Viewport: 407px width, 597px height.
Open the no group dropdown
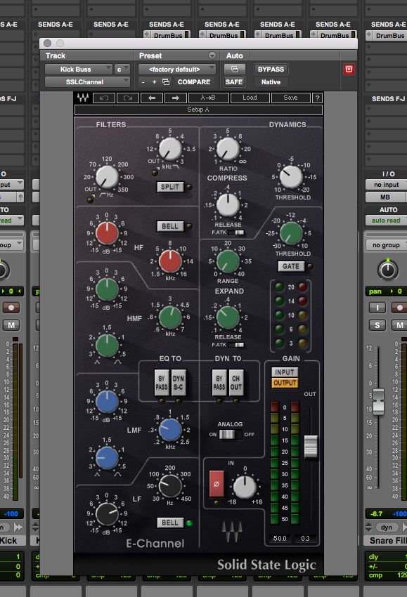click(386, 245)
